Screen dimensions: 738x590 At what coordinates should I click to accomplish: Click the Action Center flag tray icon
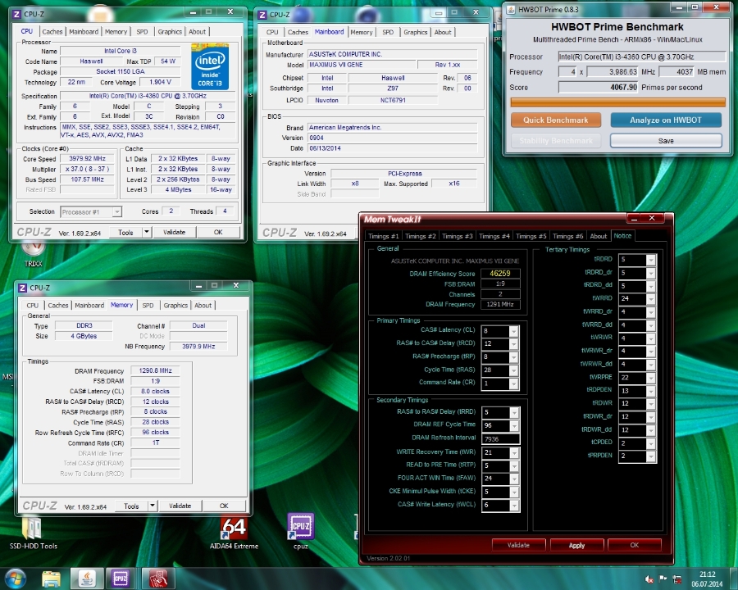[663, 579]
